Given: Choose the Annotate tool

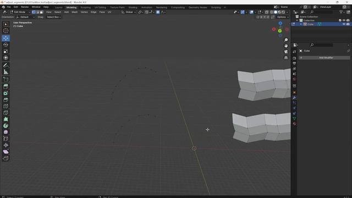Looking at the screenshot, I should pyautogui.click(x=6, y=65).
